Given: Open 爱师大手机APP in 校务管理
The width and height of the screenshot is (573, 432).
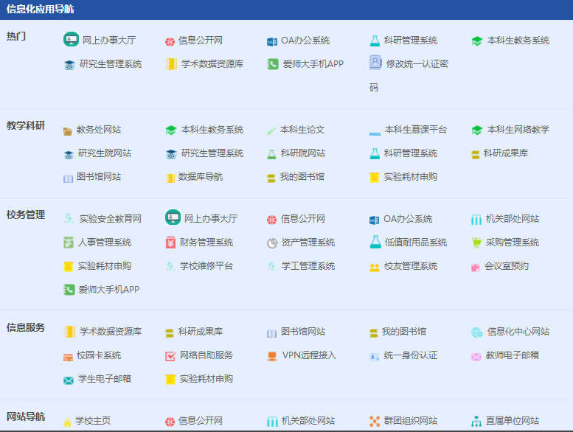Looking at the screenshot, I should coord(109,290).
